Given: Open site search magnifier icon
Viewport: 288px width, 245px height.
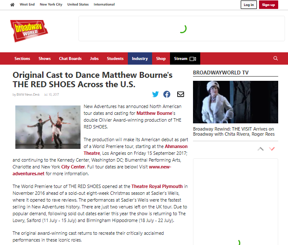Looking at the screenshot, I should click(276, 58).
